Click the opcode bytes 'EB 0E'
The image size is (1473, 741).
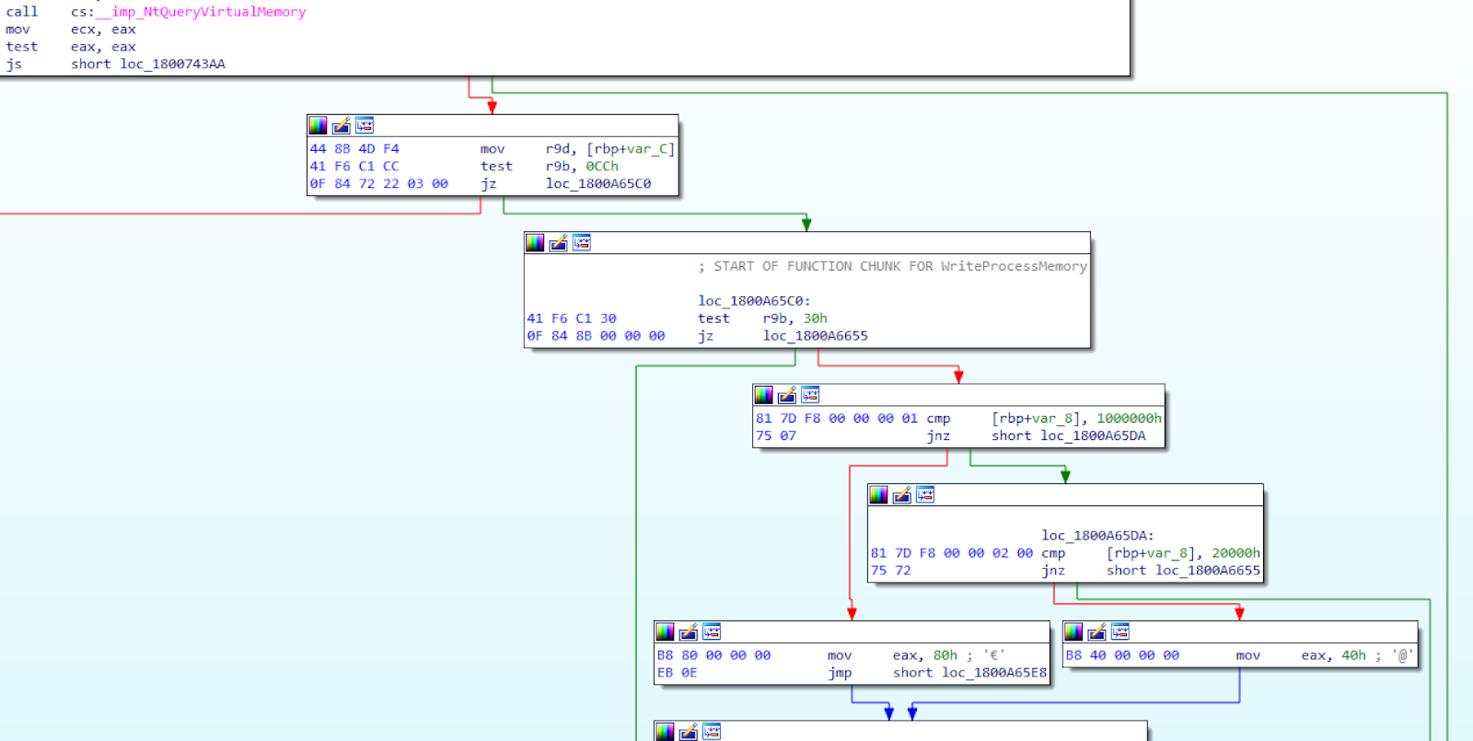[x=678, y=673]
